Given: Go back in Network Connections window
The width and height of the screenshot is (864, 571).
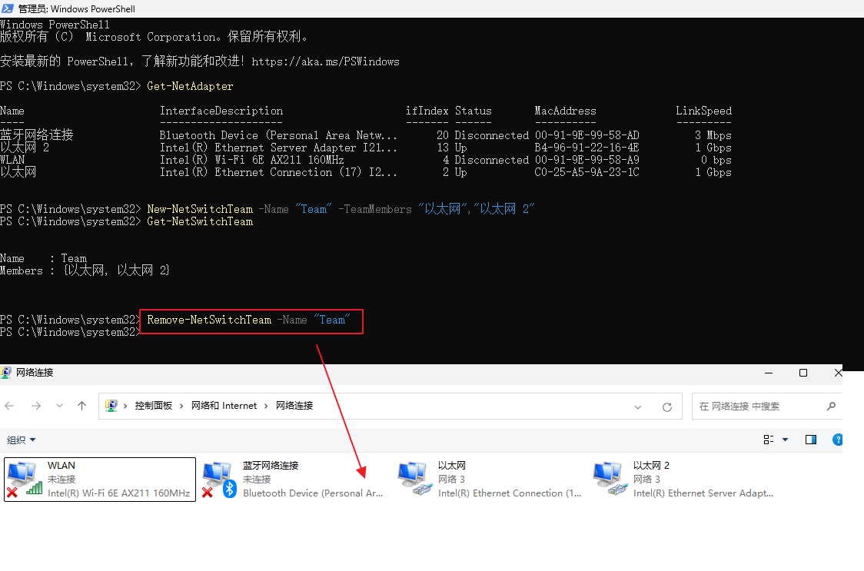Looking at the screenshot, I should 9,407.
